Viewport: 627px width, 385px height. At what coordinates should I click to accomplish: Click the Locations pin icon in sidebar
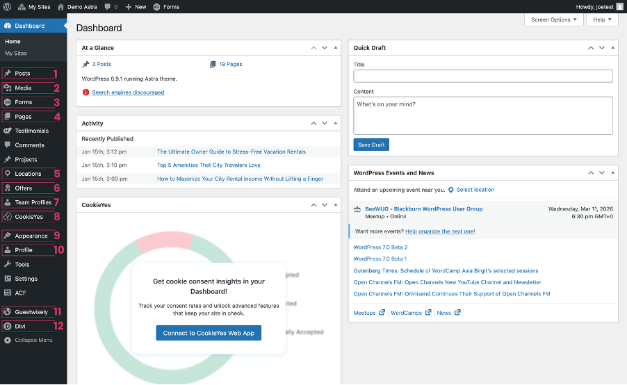click(8, 174)
